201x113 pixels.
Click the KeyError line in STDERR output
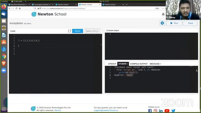coord(123,75)
